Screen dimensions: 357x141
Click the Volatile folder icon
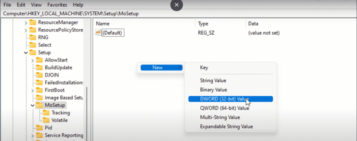click(x=46, y=120)
